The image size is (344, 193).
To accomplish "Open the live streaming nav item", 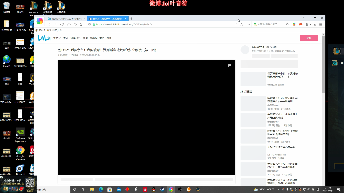I will point(85,38).
